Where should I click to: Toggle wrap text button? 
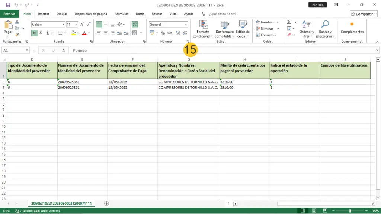coord(135,24)
